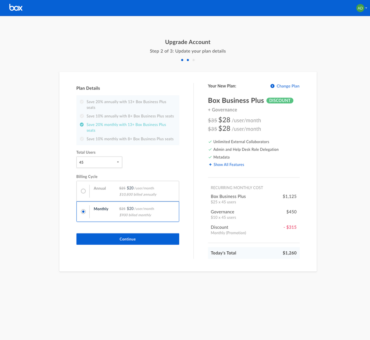Click 'Save 10% annually with 8+' promo text

(130, 116)
